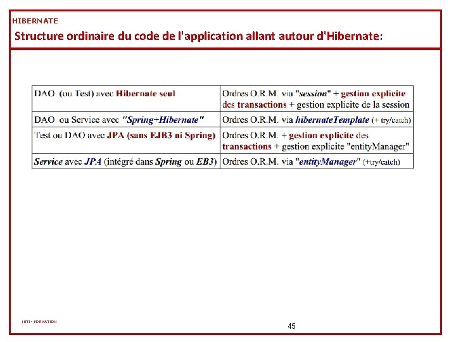This screenshot has width=456, height=342.
Task: Click the cell 'Service avec JPA (intégré dans Spring ou EB3)'
Action: (x=126, y=161)
